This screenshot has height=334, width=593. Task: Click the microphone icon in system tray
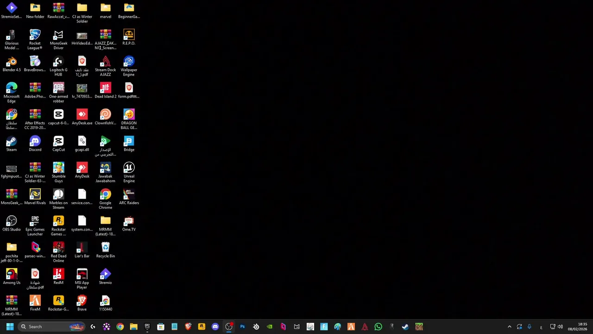[x=529, y=327]
